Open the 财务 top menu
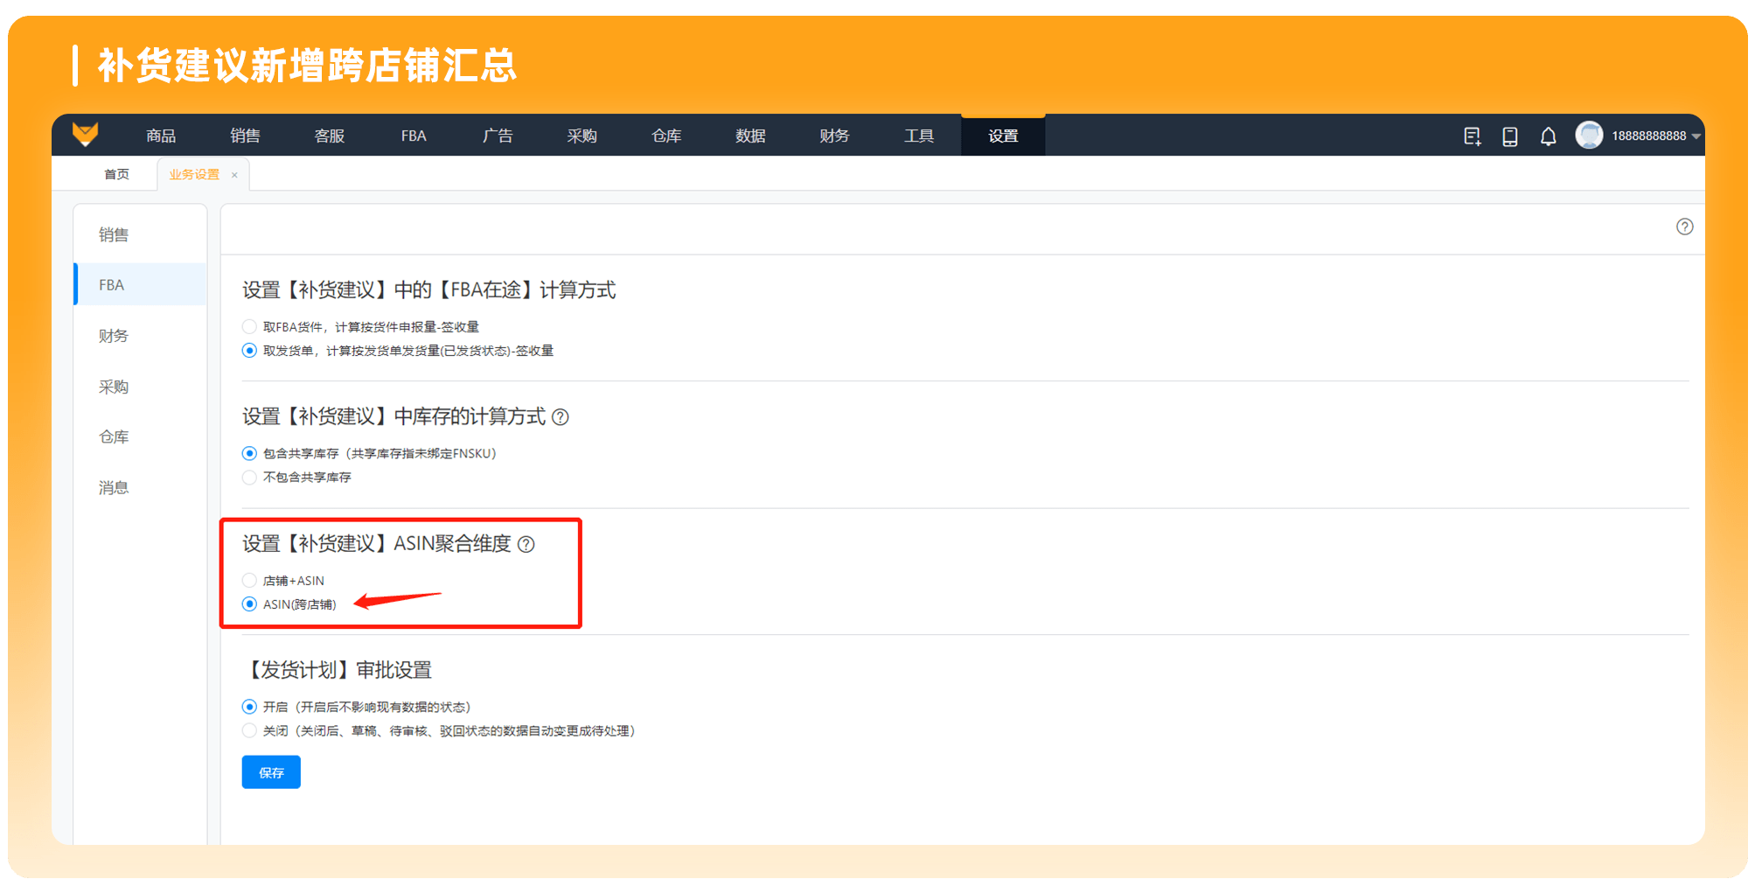Viewport: 1755px width, 893px height. click(x=835, y=136)
